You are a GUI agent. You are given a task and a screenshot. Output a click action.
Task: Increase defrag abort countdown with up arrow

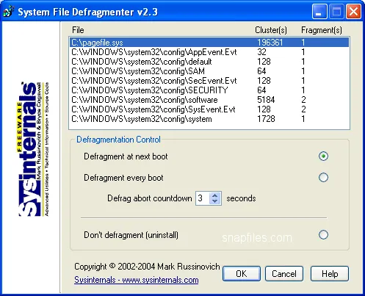point(215,195)
